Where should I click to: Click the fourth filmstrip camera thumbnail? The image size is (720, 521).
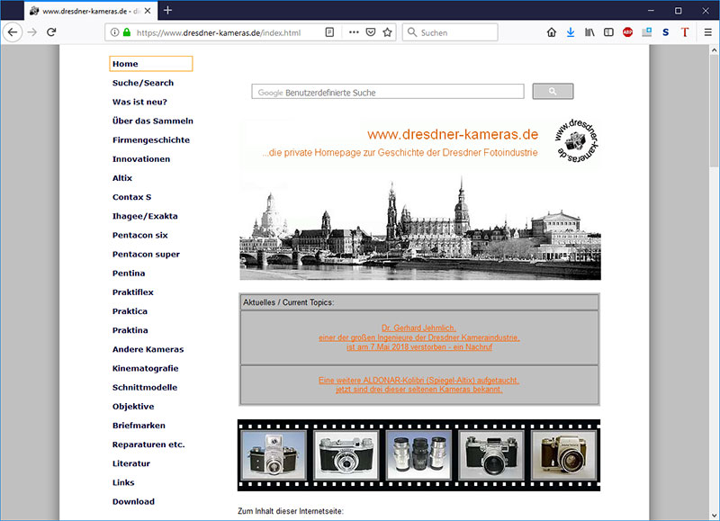[x=491, y=455]
